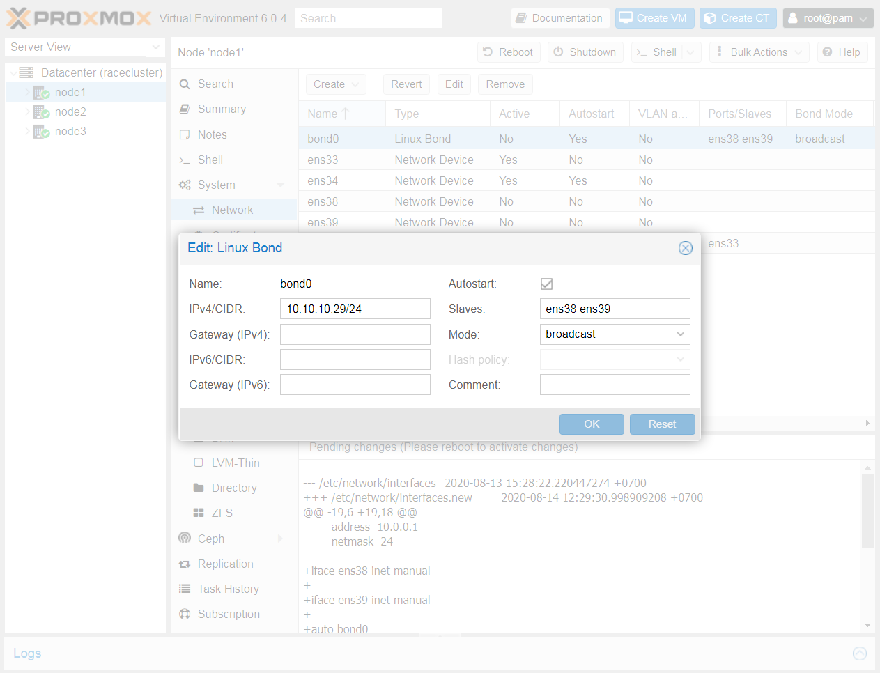Expand the Logs panel toggle icon
The height and width of the screenshot is (673, 880).
coord(860,653)
